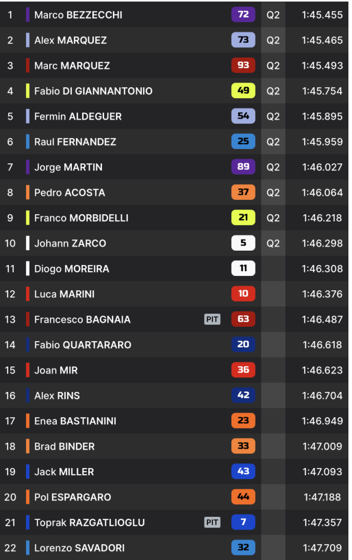This screenshot has height=560, width=352.
Task: Click purple team color bar beside Bezzecchi
Action: point(28,15)
